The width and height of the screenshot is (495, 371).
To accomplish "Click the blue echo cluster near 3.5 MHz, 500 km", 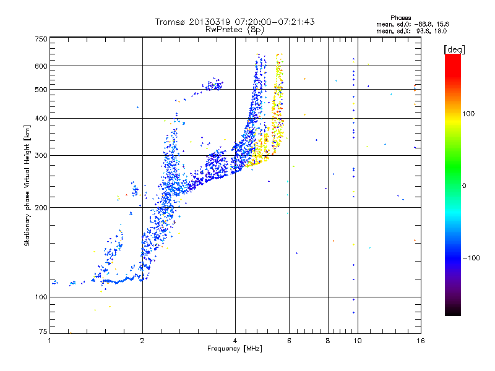I will pos(213,85).
